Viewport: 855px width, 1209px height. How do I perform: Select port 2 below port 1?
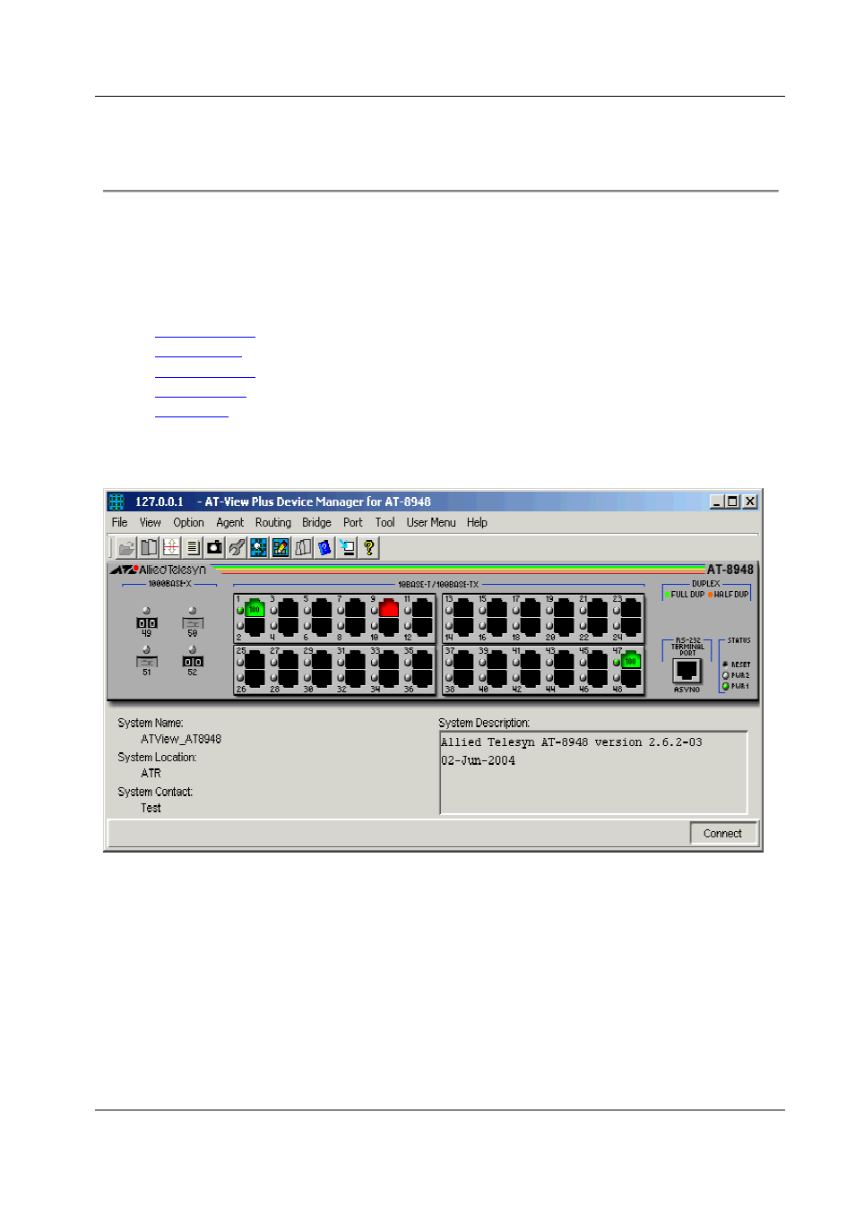tap(255, 626)
